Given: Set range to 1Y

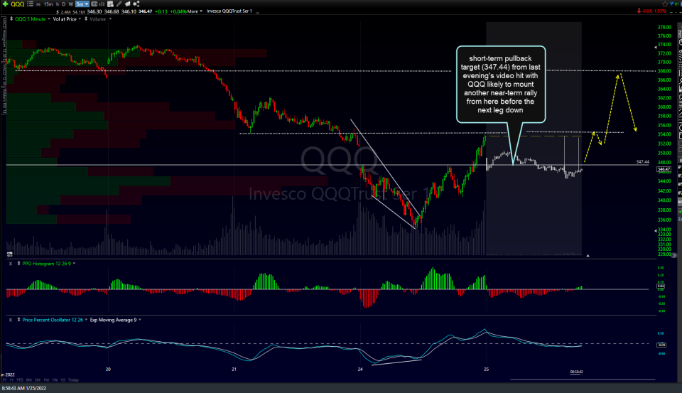Looking at the screenshot, I should [11, 380].
